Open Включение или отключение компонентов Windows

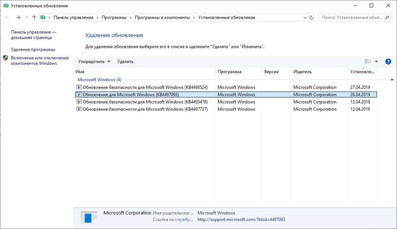click(x=40, y=61)
